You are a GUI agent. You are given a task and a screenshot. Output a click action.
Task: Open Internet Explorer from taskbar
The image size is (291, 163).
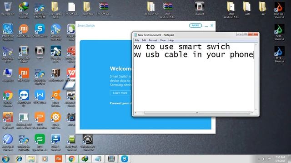click(19, 159)
